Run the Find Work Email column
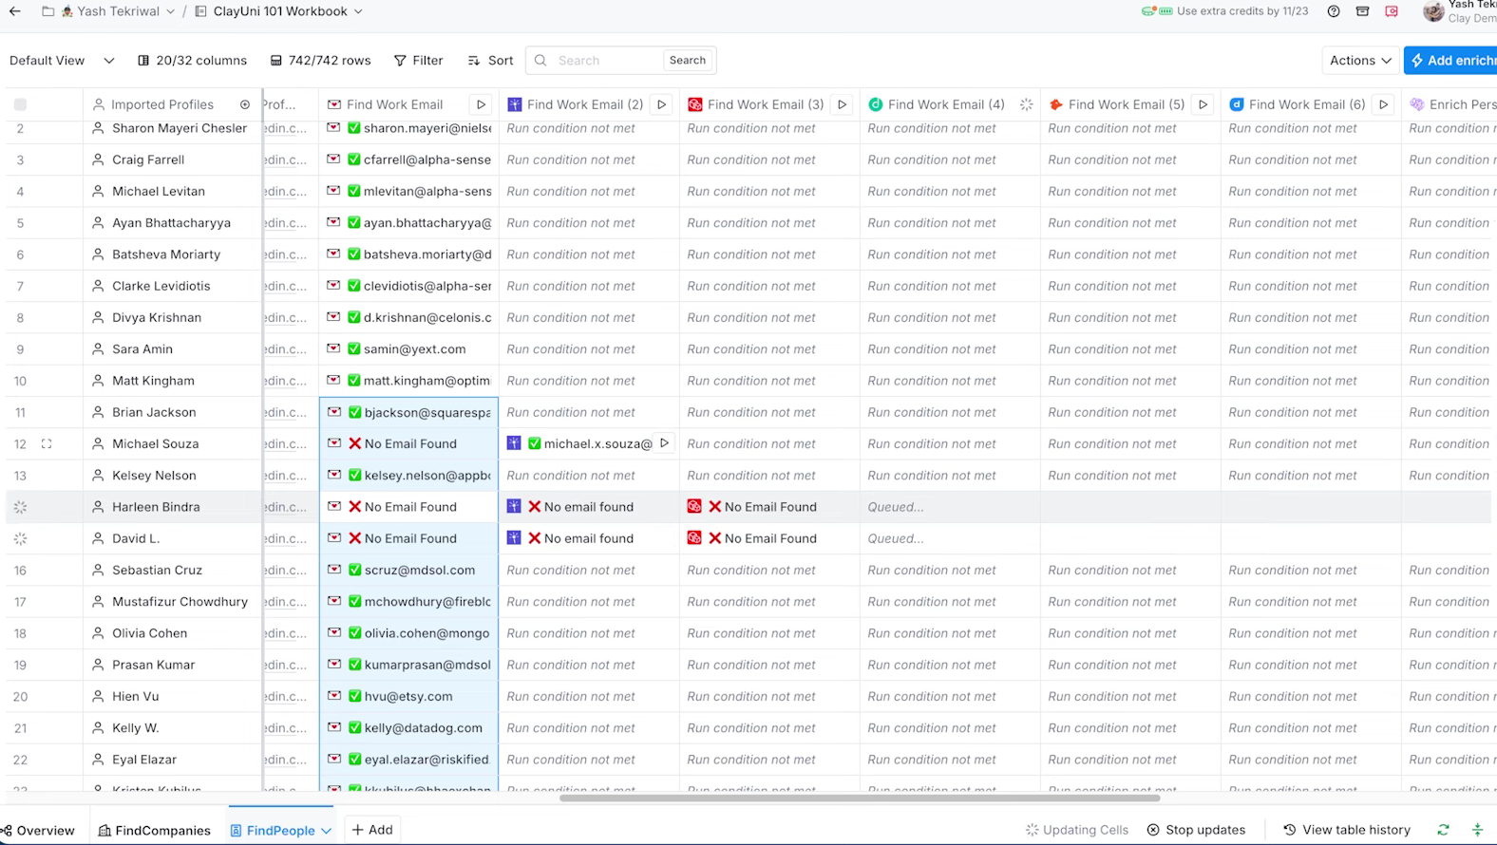Image resolution: width=1497 pixels, height=845 pixels. [482, 104]
